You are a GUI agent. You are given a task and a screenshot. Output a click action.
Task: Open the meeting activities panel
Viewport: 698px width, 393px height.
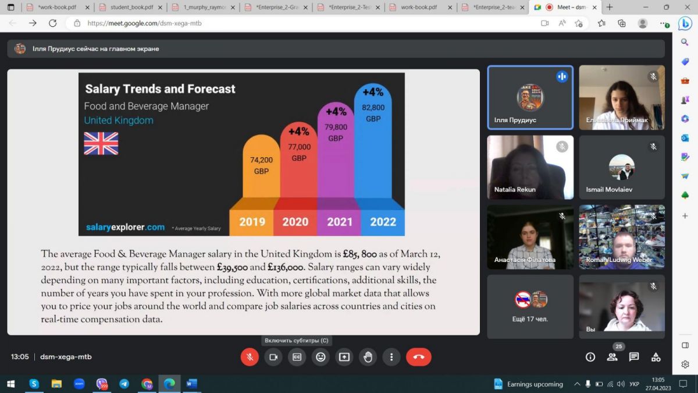656,357
